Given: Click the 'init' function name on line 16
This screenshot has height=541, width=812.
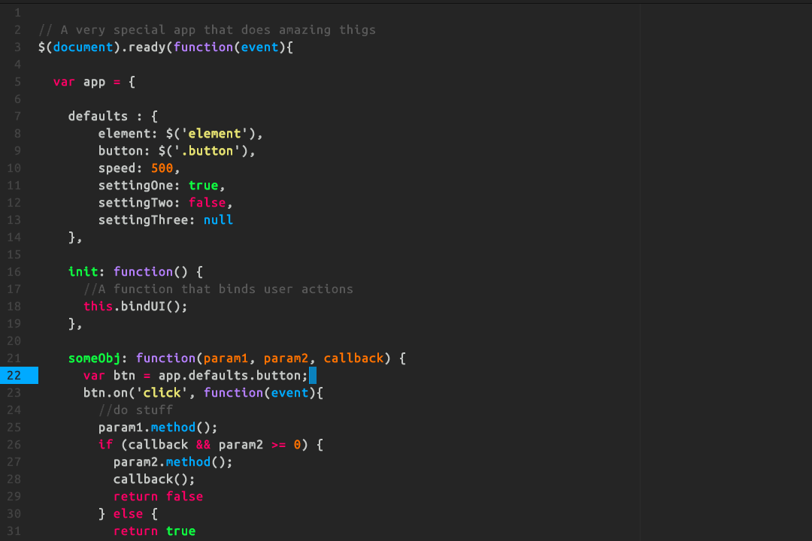Looking at the screenshot, I should [84, 271].
